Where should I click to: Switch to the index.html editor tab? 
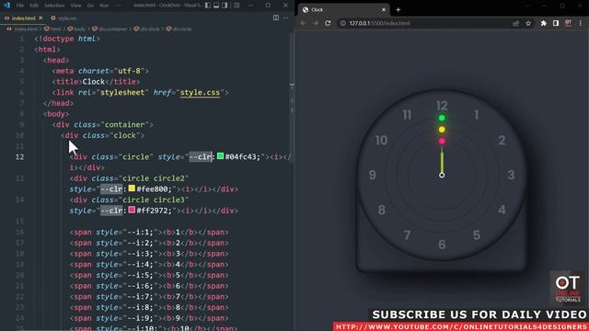point(23,18)
